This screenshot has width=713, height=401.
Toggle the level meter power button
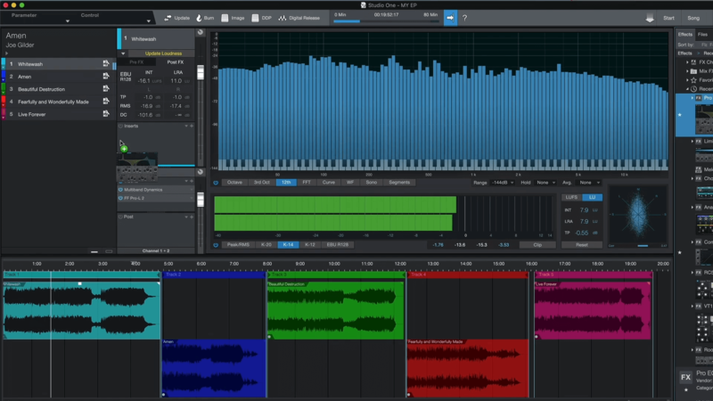coord(216,244)
